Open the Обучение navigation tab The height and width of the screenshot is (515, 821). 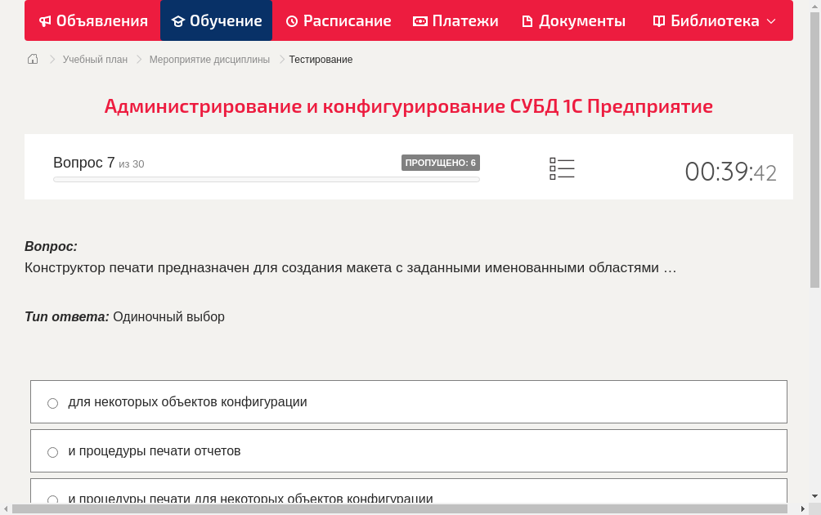[216, 20]
